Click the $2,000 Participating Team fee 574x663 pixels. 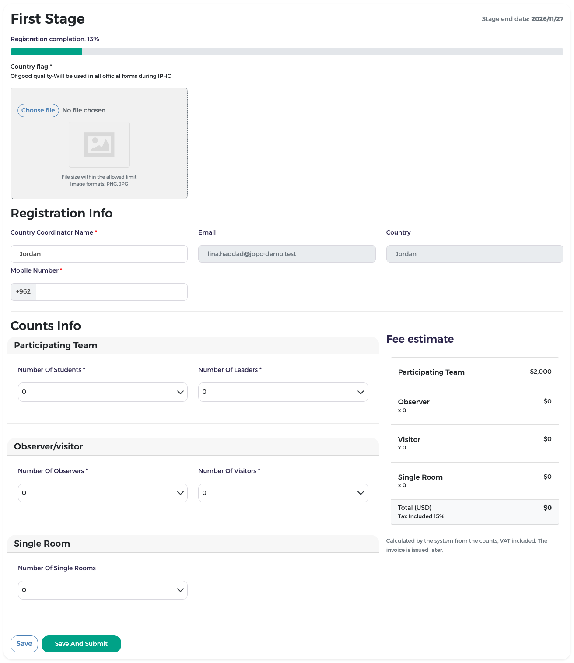[x=541, y=372]
